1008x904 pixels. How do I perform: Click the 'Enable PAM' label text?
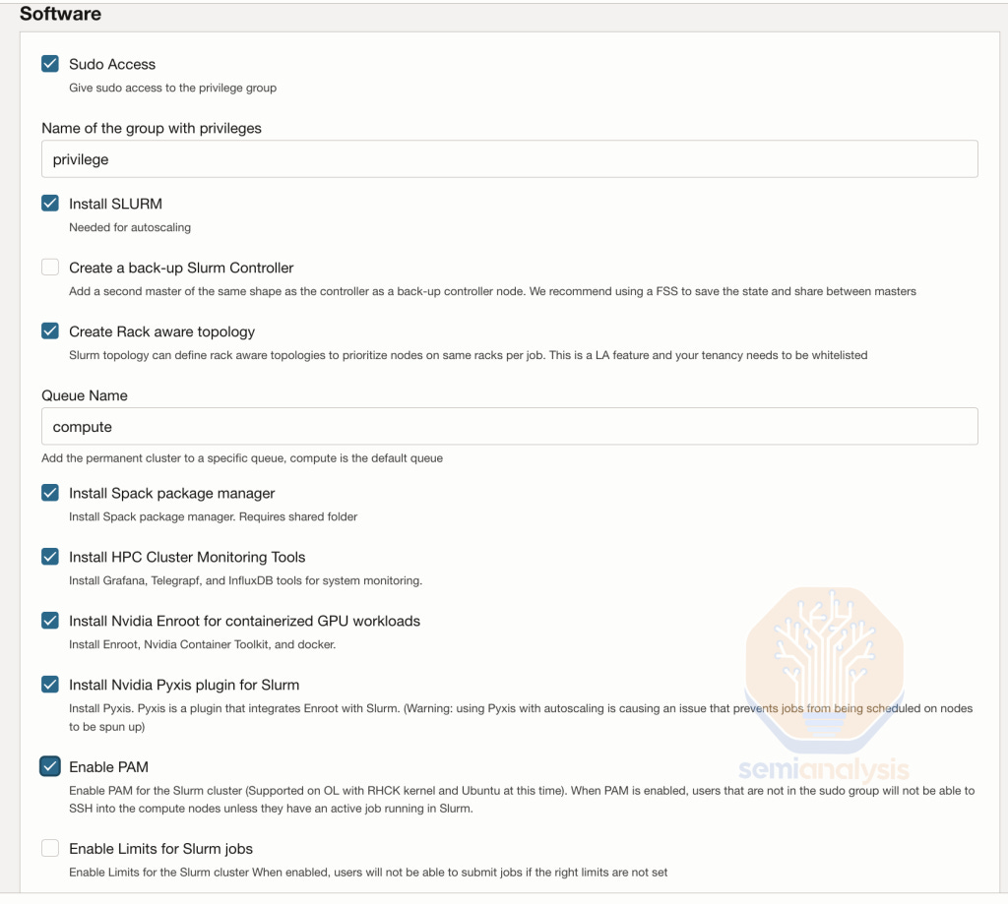tap(108, 767)
